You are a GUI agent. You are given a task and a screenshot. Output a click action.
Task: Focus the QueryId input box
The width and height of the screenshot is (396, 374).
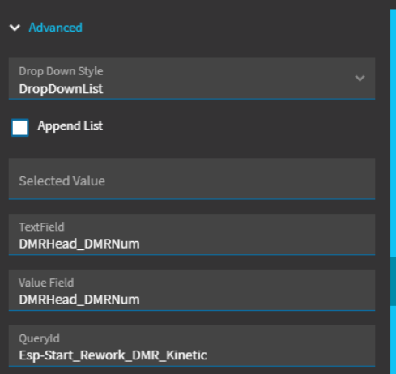[192, 346]
